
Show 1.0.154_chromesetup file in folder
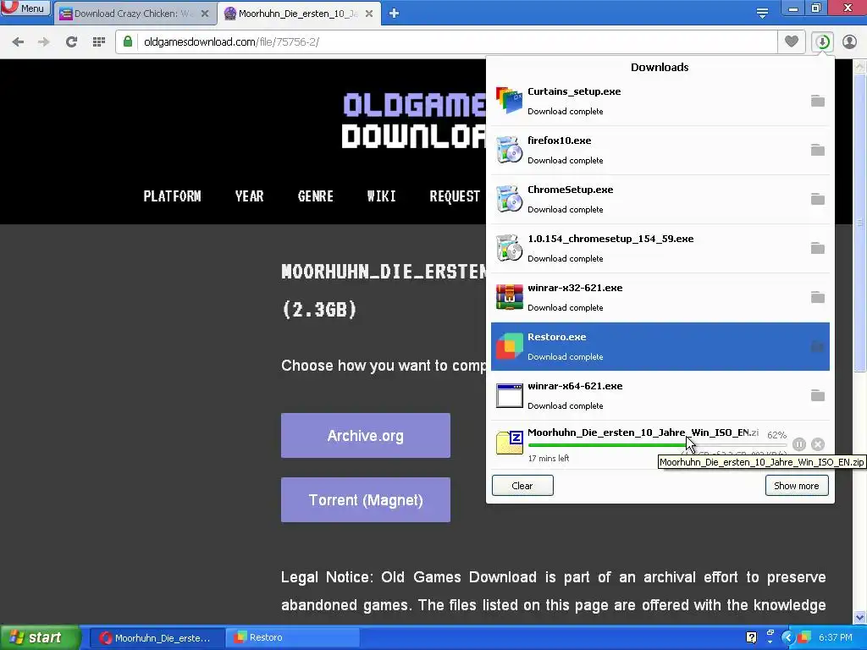pyautogui.click(x=818, y=248)
